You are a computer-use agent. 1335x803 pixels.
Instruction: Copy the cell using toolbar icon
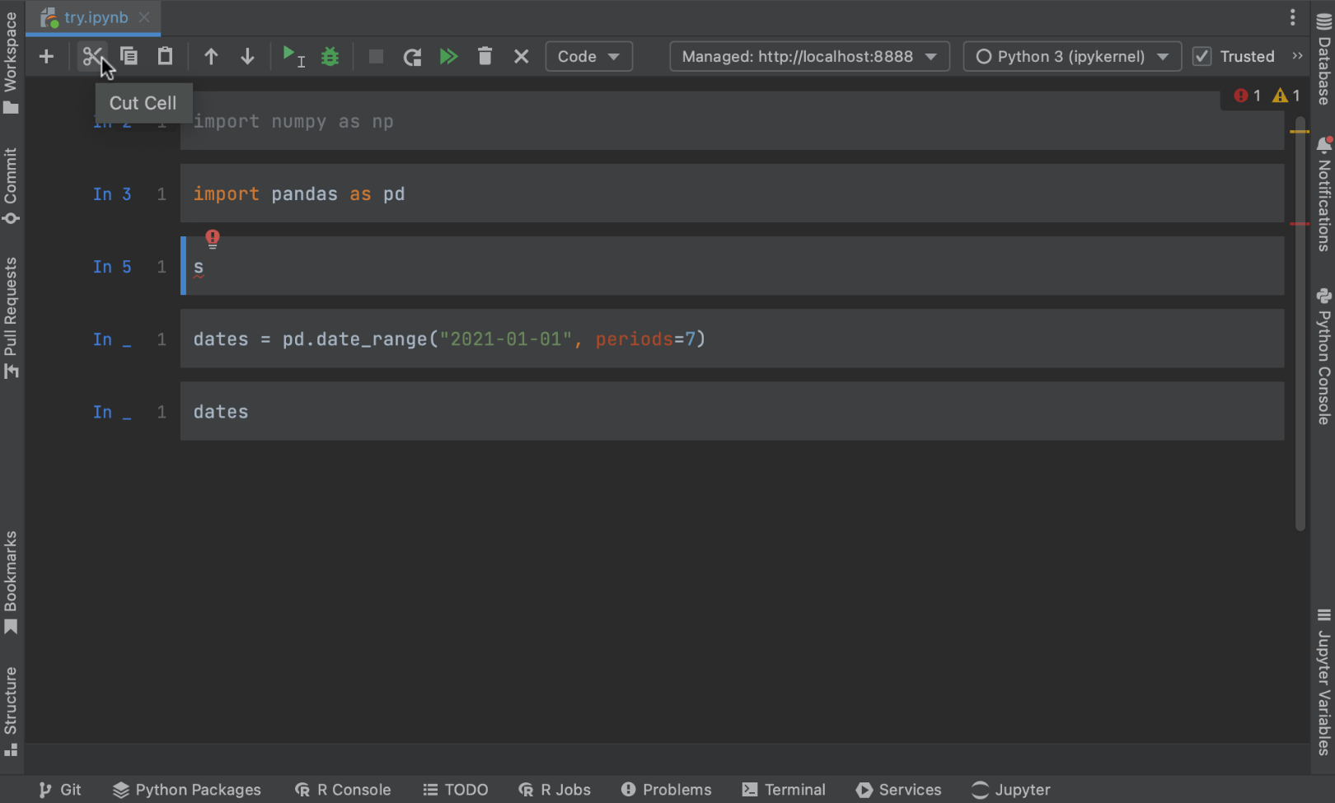(x=129, y=57)
